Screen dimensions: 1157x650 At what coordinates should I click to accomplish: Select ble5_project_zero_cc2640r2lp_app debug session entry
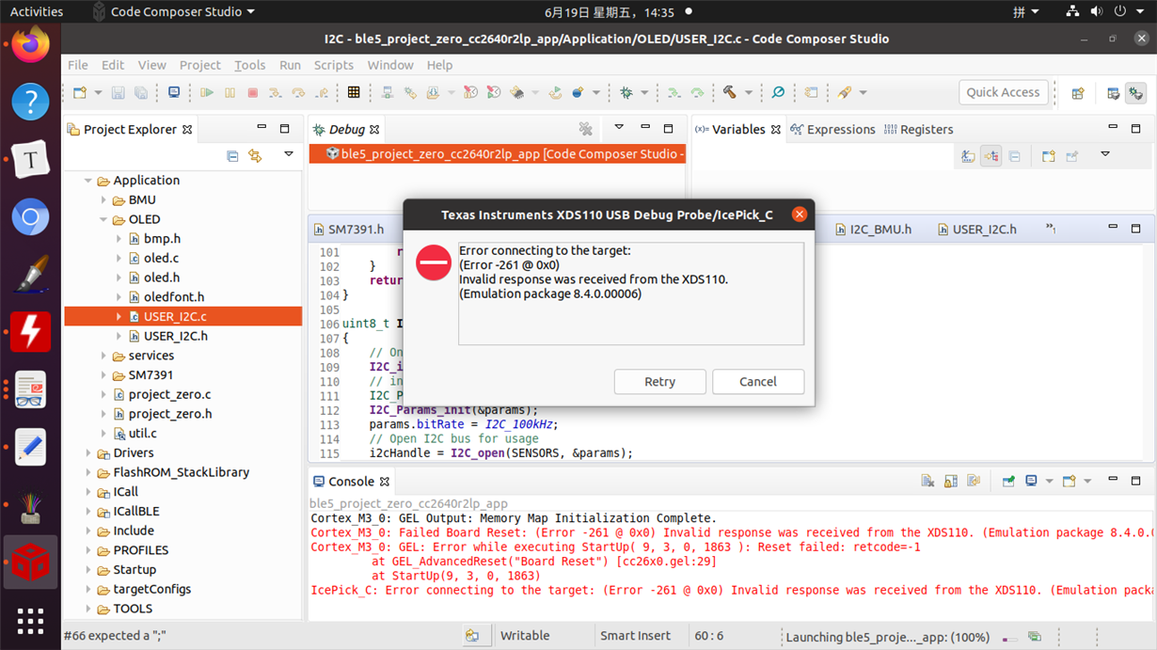click(x=497, y=154)
